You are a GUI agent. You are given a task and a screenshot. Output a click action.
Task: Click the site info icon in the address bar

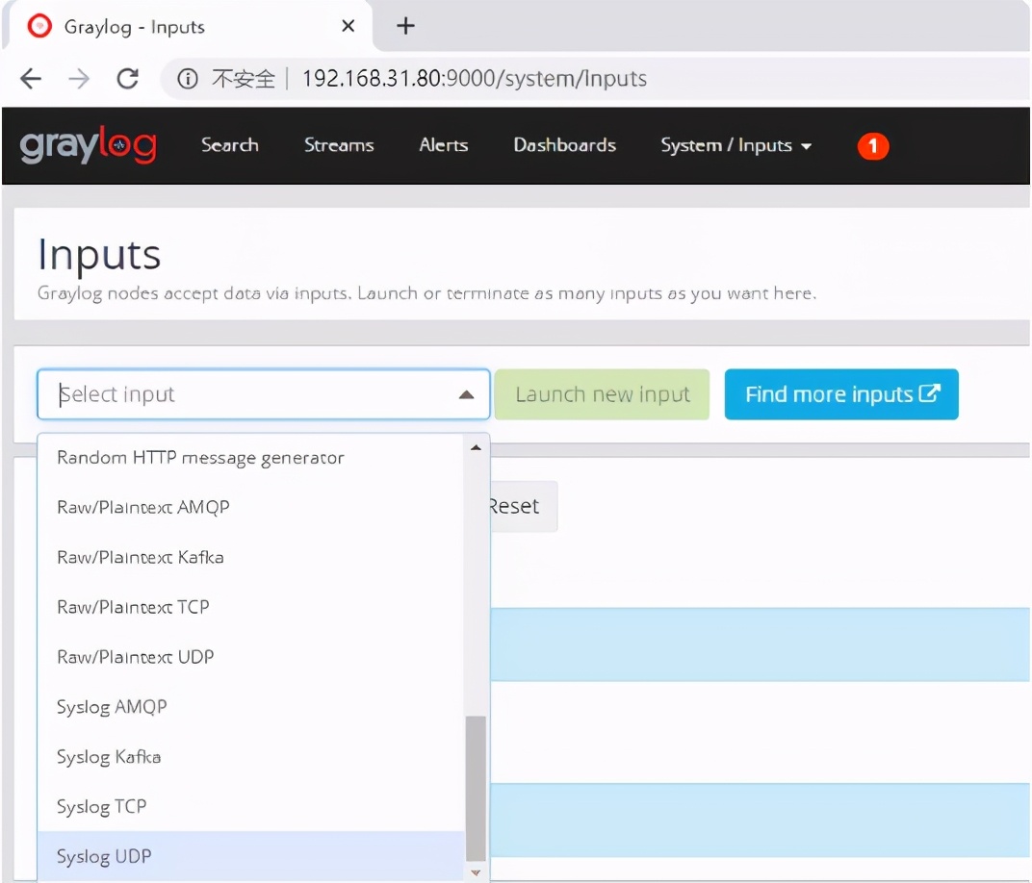point(188,79)
